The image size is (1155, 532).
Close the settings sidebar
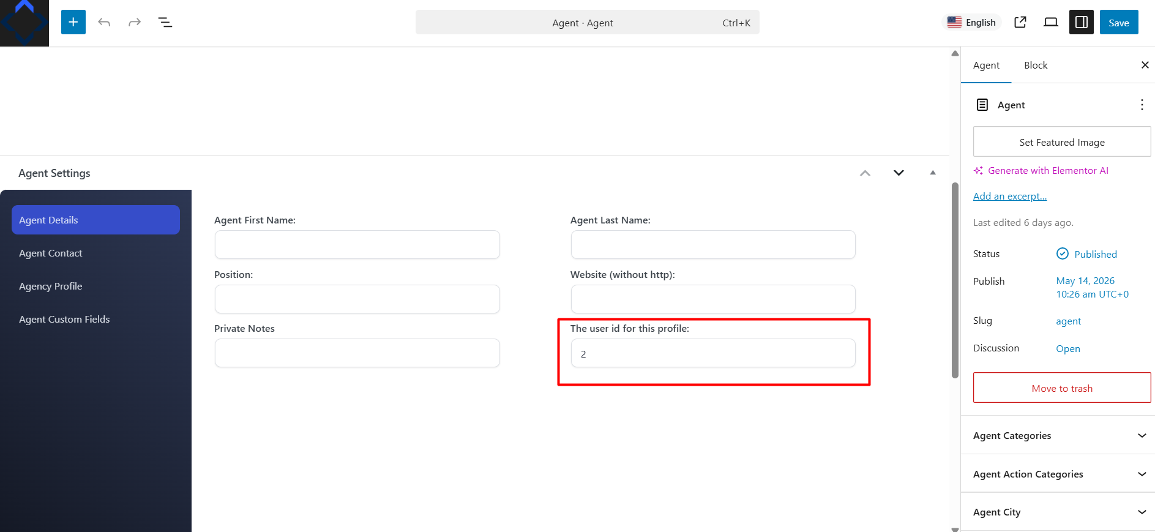click(x=1145, y=65)
